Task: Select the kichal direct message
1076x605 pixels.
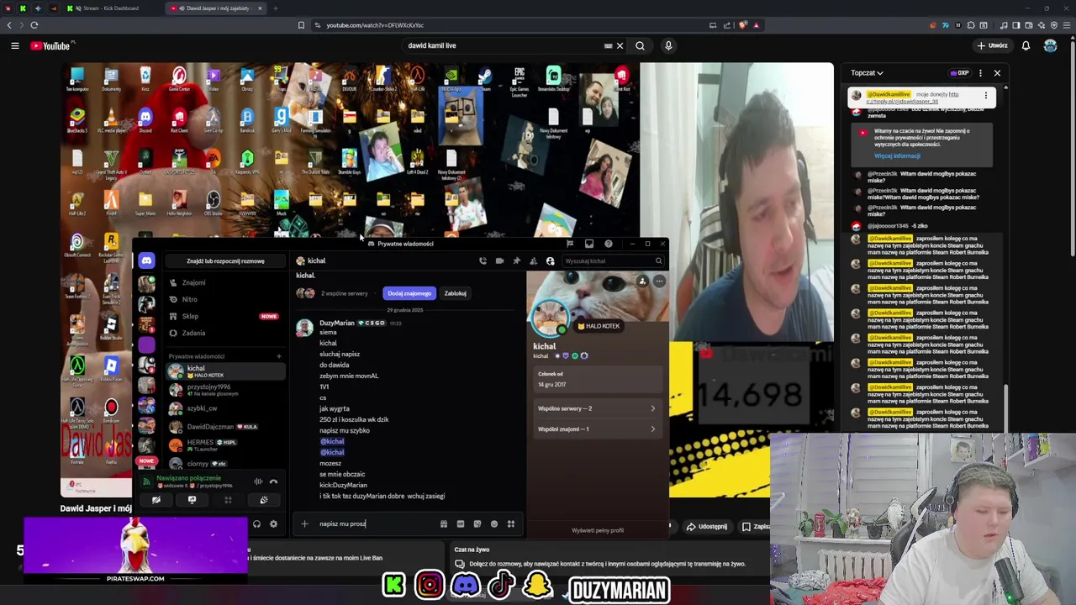Action: point(224,371)
